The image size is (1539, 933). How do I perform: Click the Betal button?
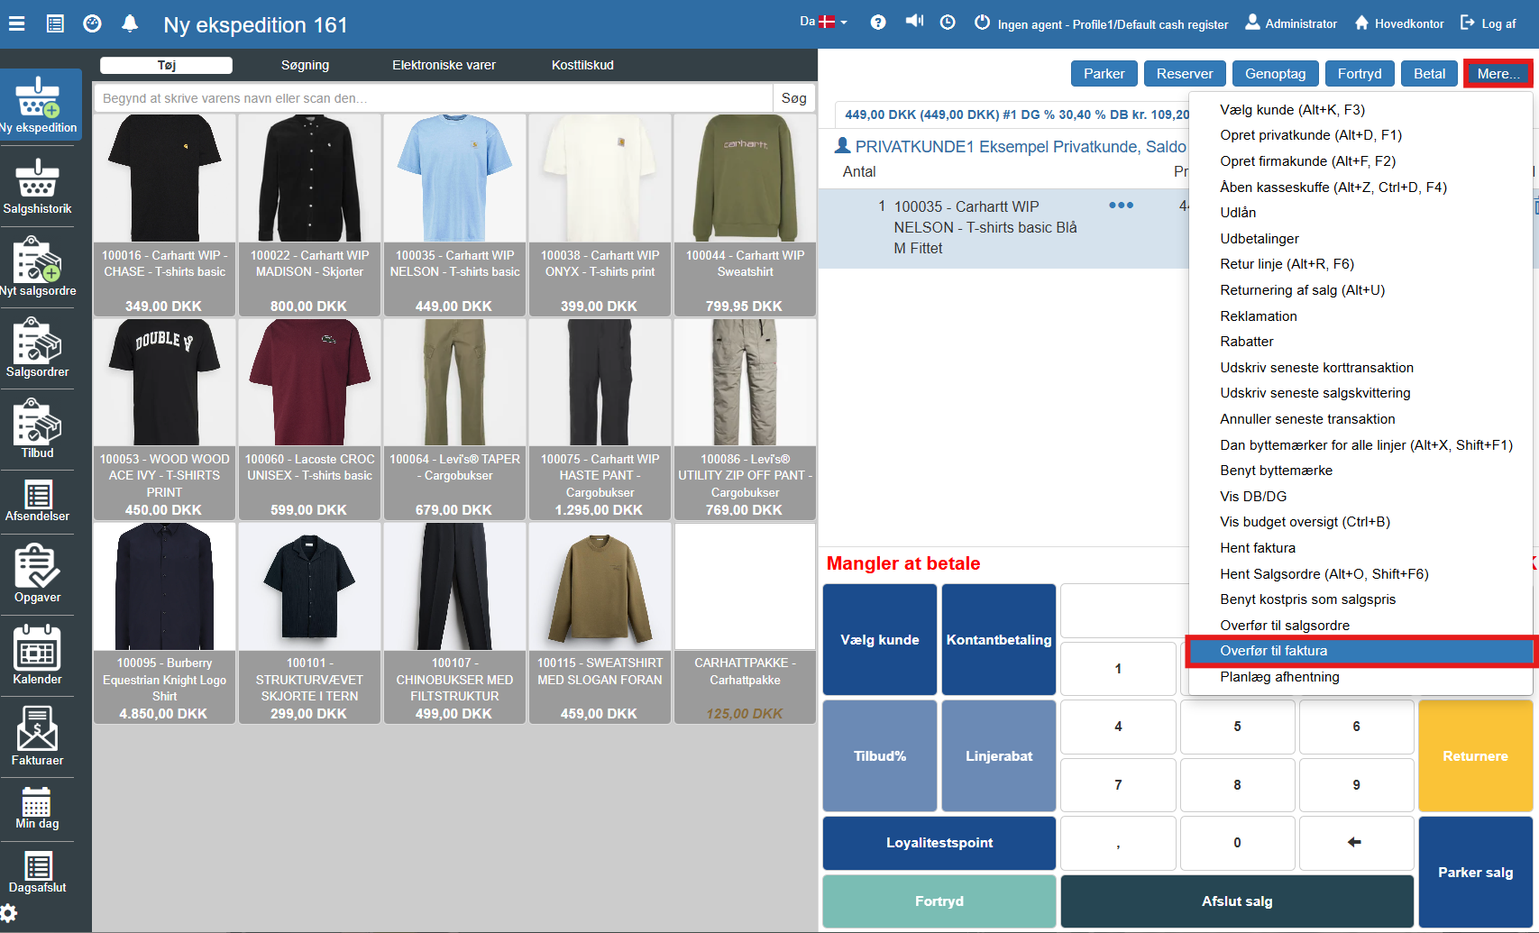(1429, 74)
